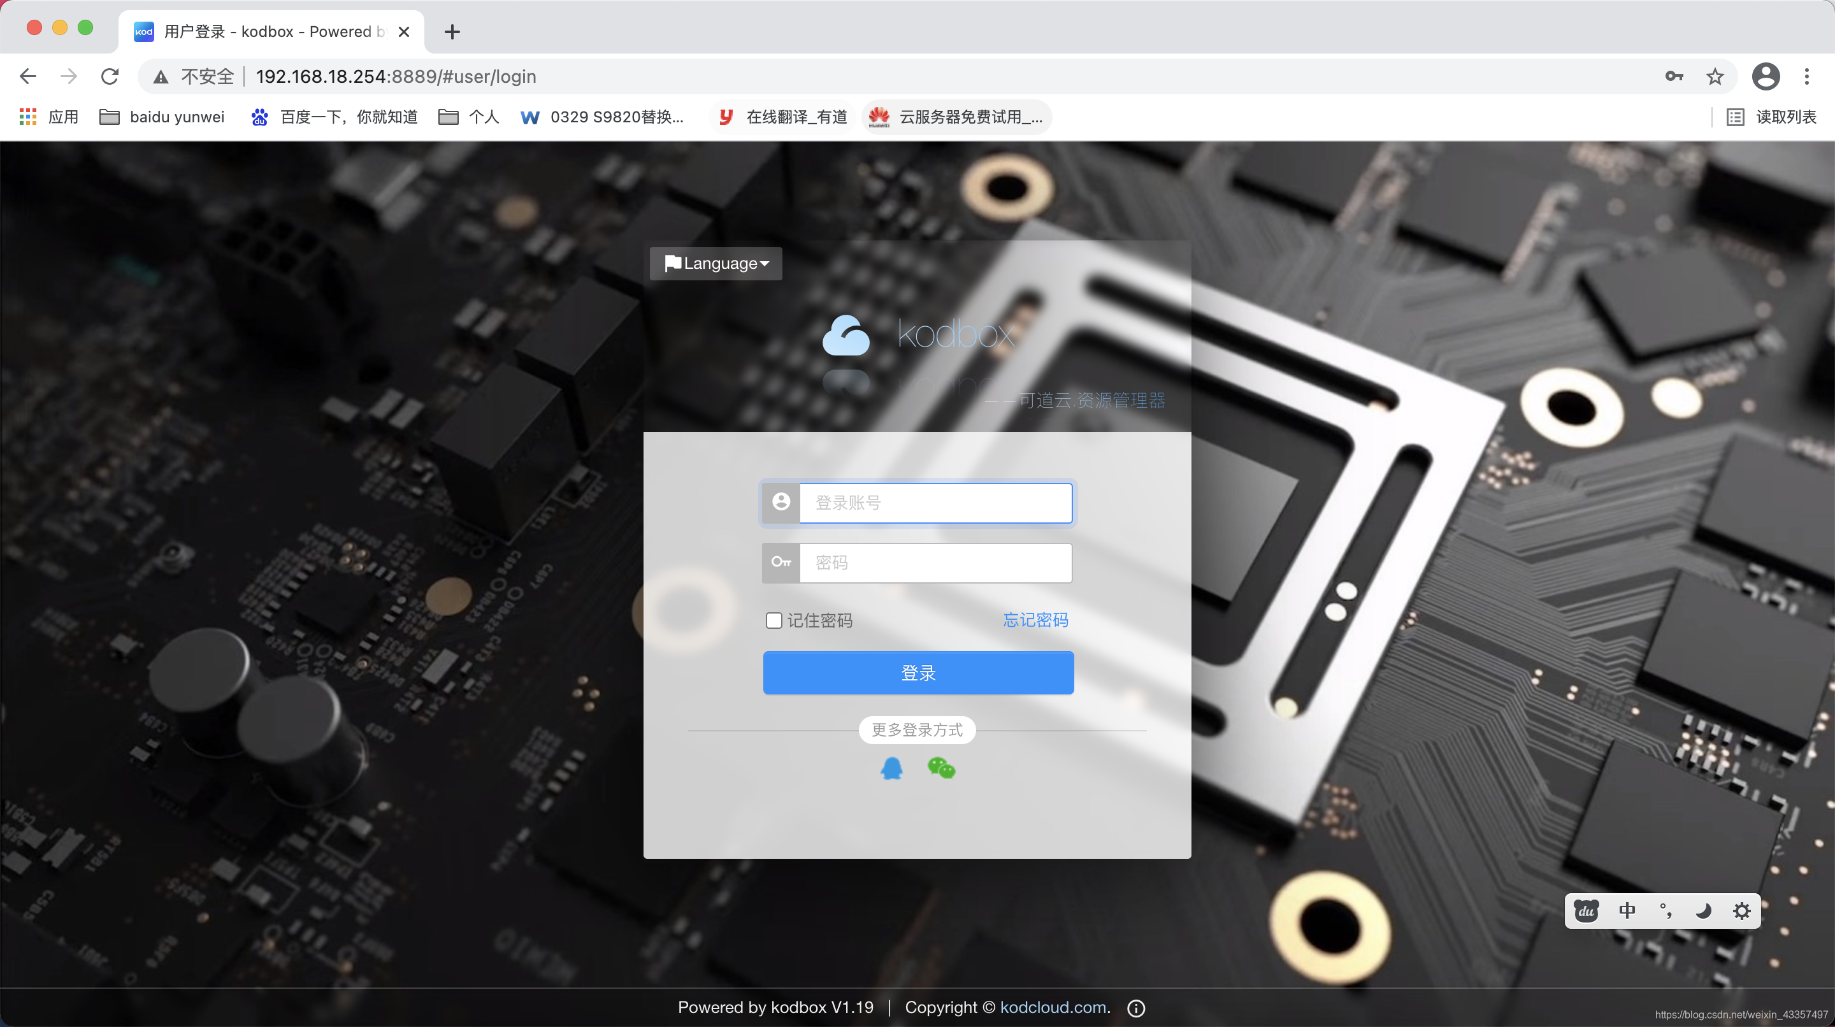Click the bookmark star icon in browser
Viewport: 1835px width, 1027px height.
click(1715, 77)
